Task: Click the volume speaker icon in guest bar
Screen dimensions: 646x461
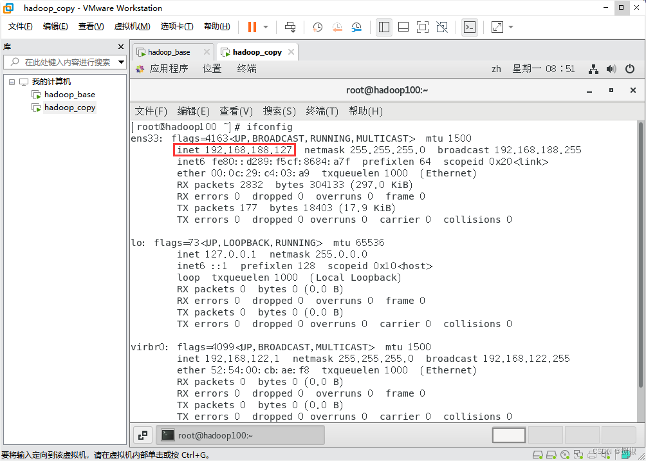Action: pyautogui.click(x=611, y=70)
